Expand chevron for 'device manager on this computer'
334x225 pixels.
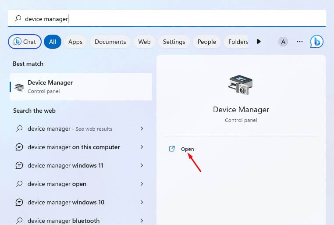click(142, 147)
